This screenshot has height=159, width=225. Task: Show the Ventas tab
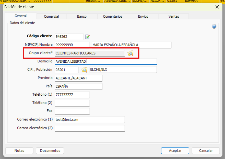(174, 16)
